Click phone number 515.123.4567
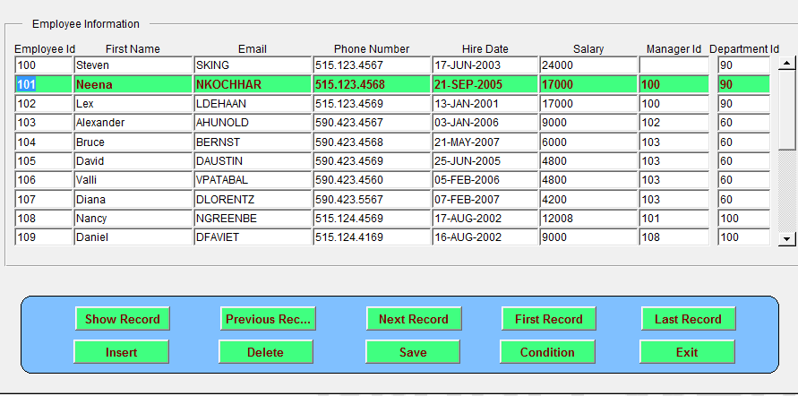This screenshot has width=798, height=396. pos(372,65)
